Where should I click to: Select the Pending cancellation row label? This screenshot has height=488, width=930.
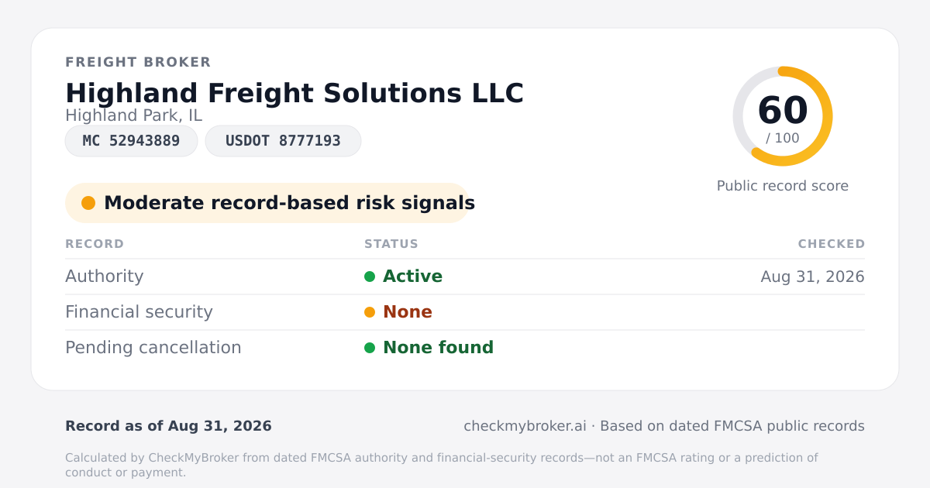(x=153, y=348)
